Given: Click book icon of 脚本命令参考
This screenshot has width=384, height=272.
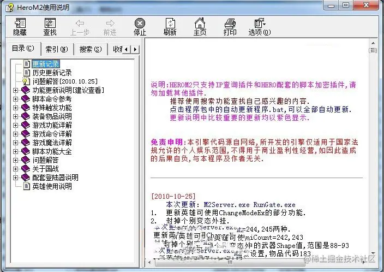Looking at the screenshot, I should point(26,99).
